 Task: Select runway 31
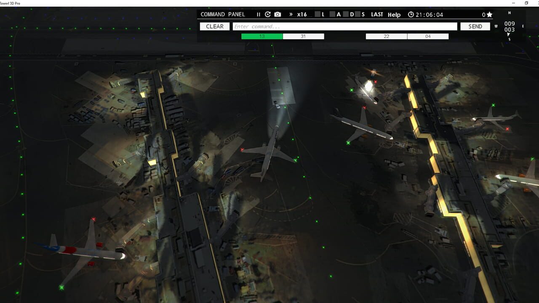pyautogui.click(x=303, y=37)
